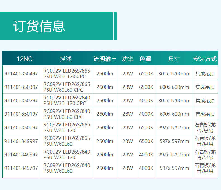
Task: Click 石膏板/龙骨/悬吊 in row 911401849897
Action: [205, 155]
